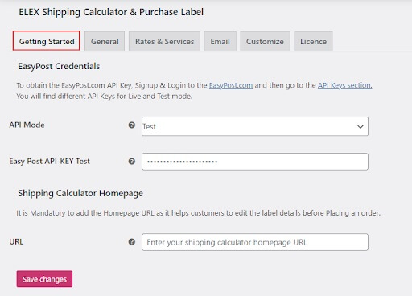Screen dimensions: 412x296
Task: Open the Customize tab
Action: point(265,41)
